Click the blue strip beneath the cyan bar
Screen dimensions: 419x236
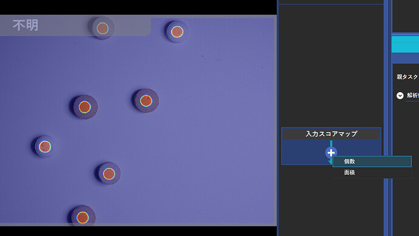click(405, 58)
